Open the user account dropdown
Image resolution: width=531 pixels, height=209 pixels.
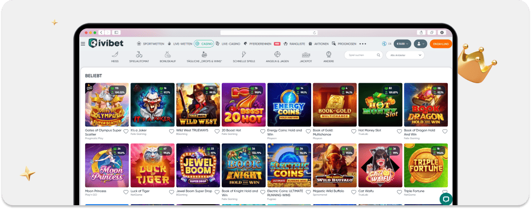420,44
